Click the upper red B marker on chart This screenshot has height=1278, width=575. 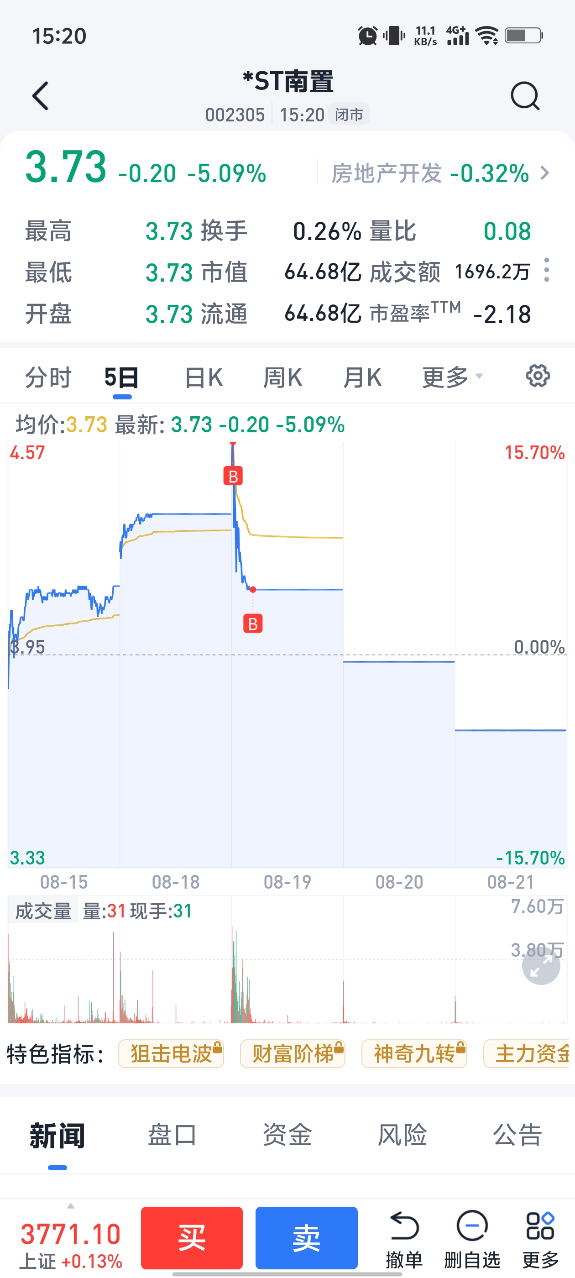(x=233, y=476)
